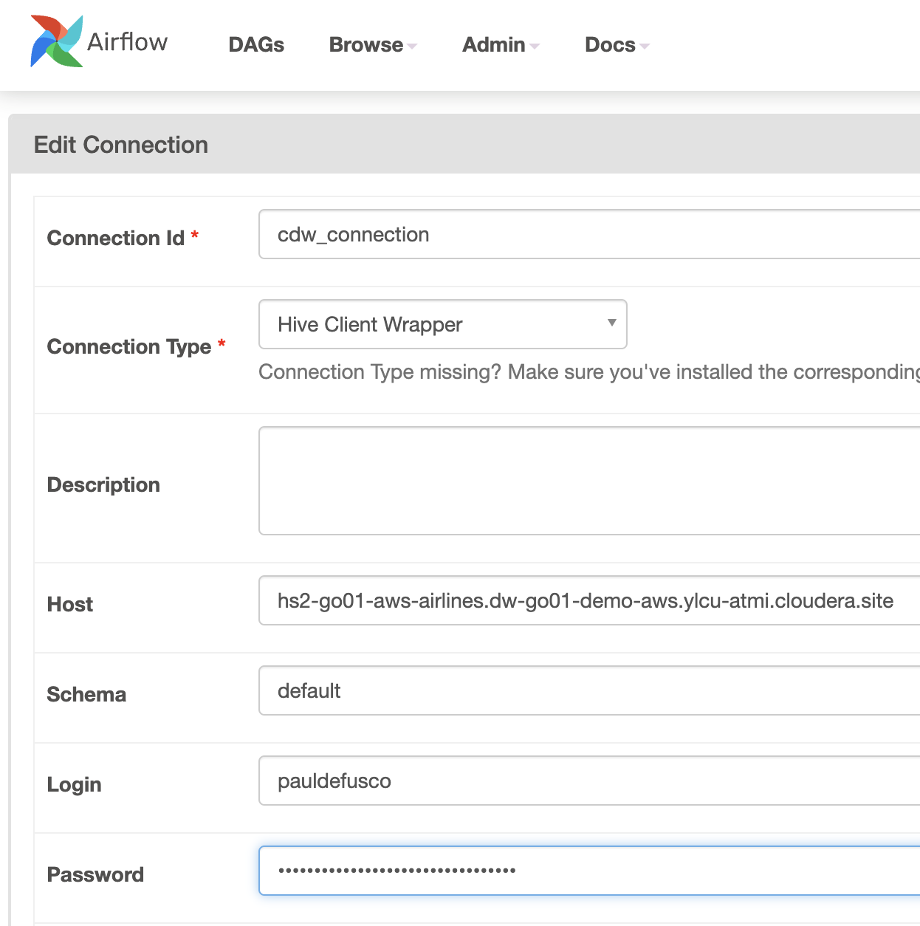The width and height of the screenshot is (920, 926).
Task: Click inside the Description text area
Action: coord(589,481)
